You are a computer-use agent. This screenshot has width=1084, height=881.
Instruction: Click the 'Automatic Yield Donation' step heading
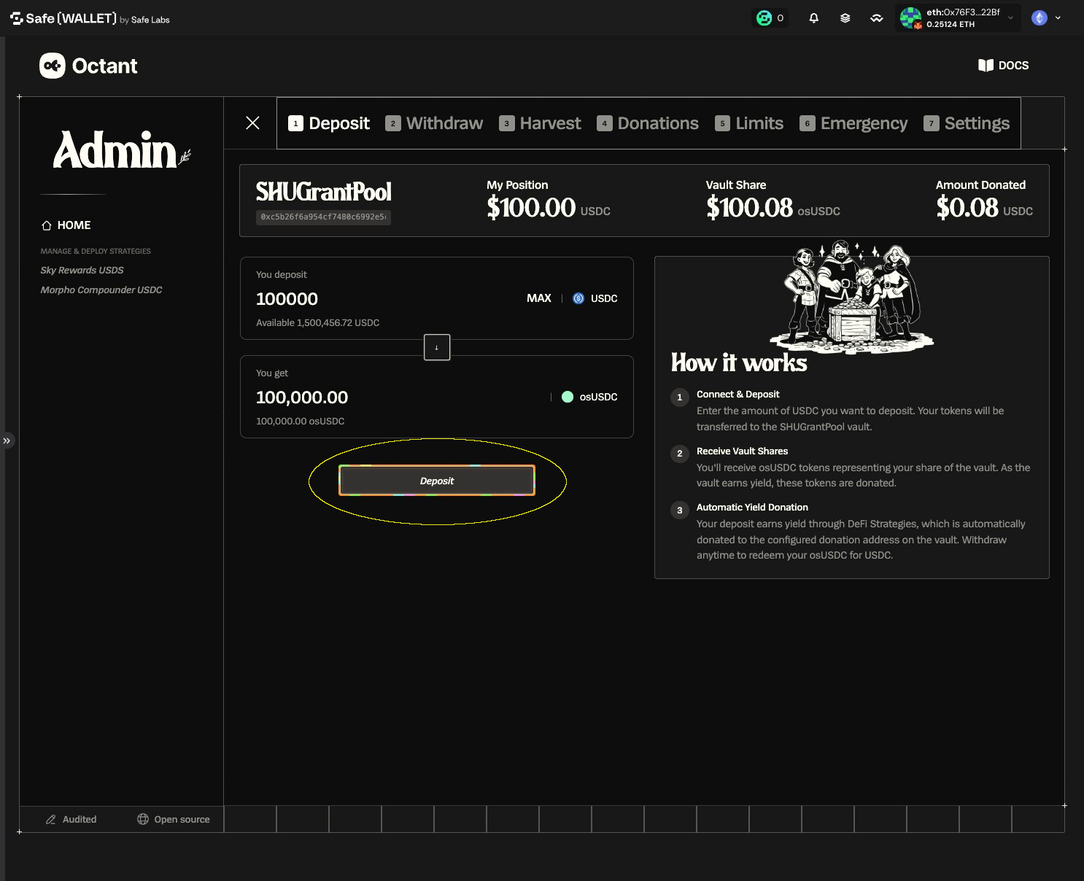pos(752,507)
